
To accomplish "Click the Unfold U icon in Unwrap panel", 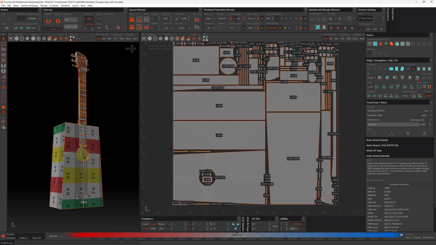I will 48,21.
